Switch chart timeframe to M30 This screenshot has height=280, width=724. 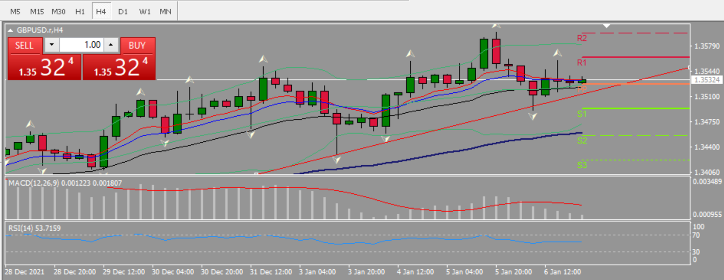(x=59, y=11)
